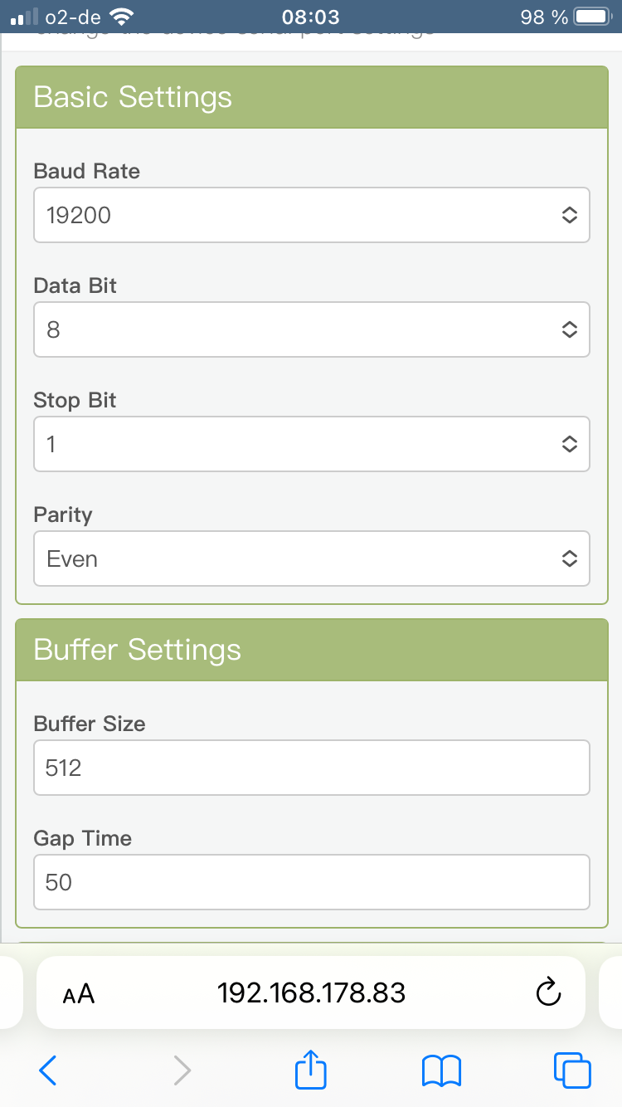Image resolution: width=622 pixels, height=1107 pixels.
Task: Open the Safari share sheet icon
Action: (311, 1068)
